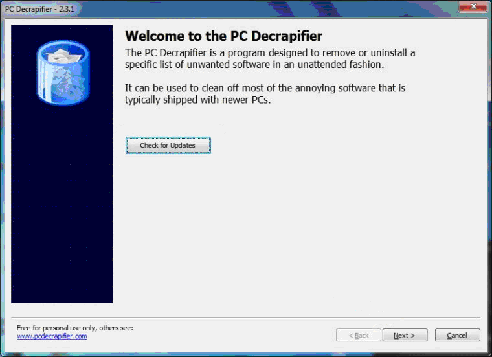Click the 'PC Decrapifier - 2.3.1' window title
Viewport: 492px width, 357px height.
point(40,9)
